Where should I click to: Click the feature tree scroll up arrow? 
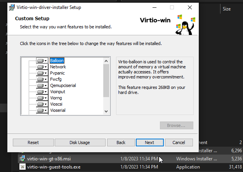pyautogui.click(x=106, y=61)
